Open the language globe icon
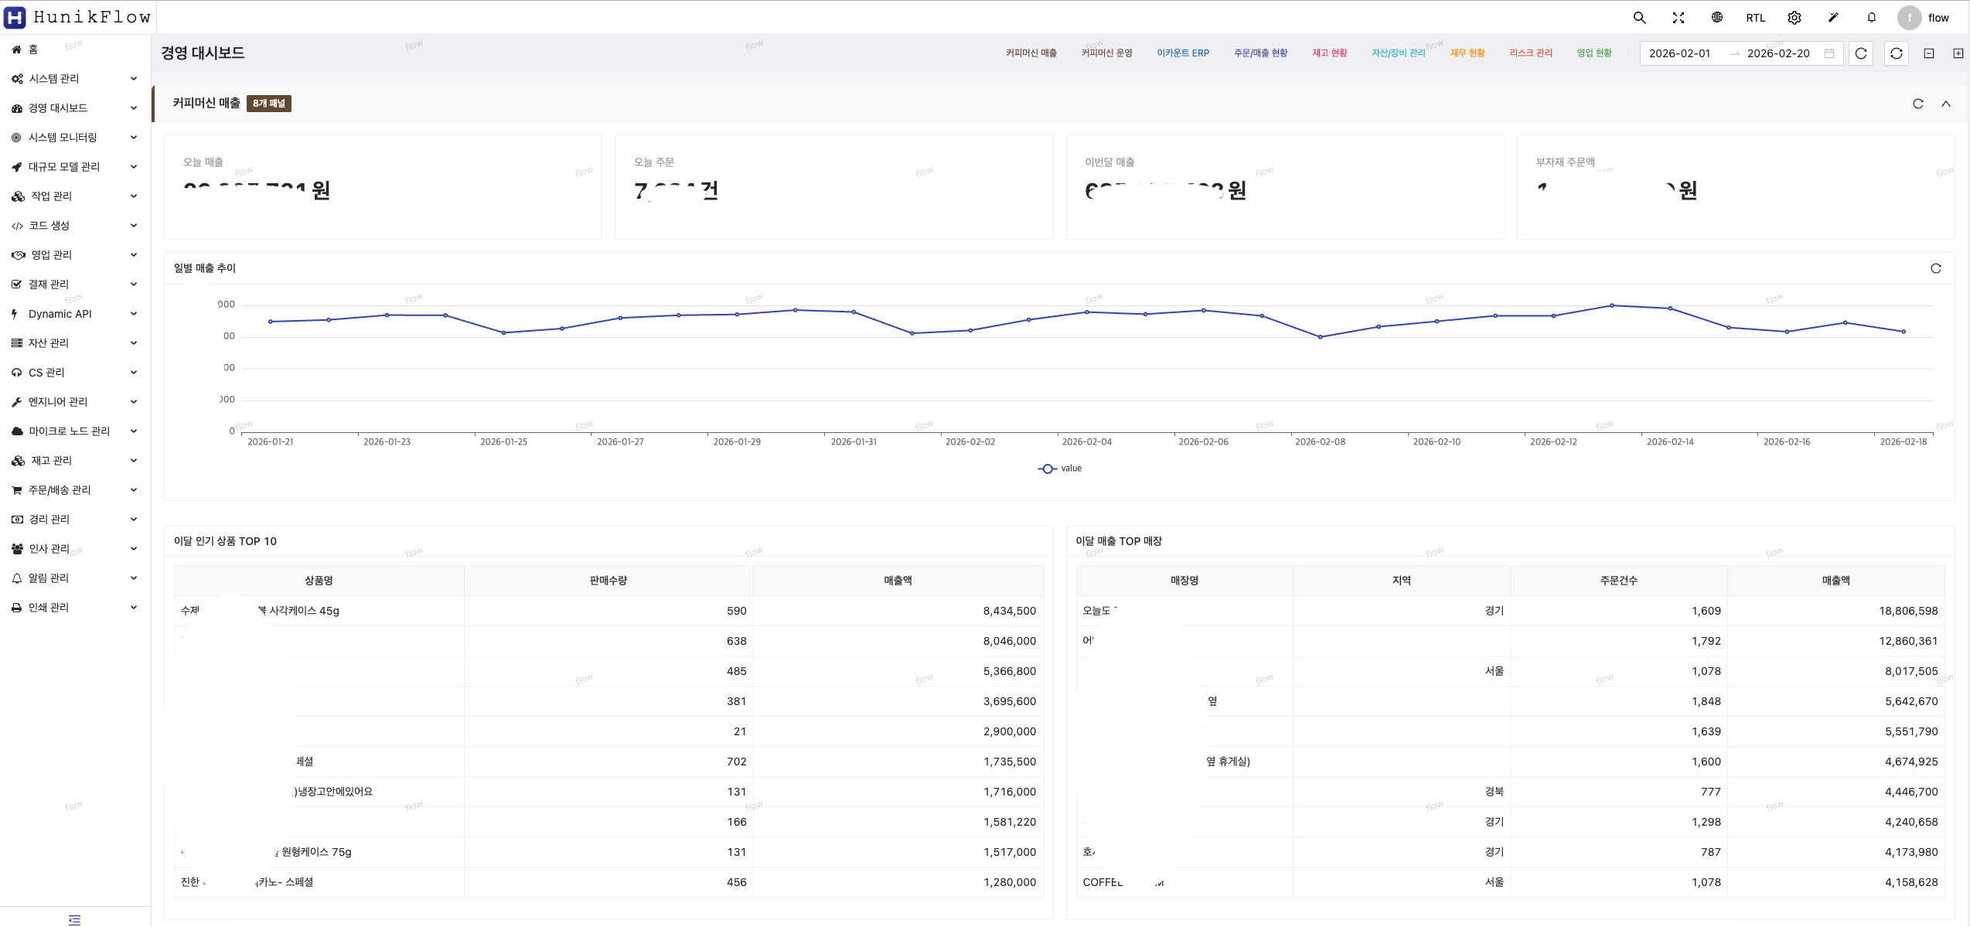 1717,18
